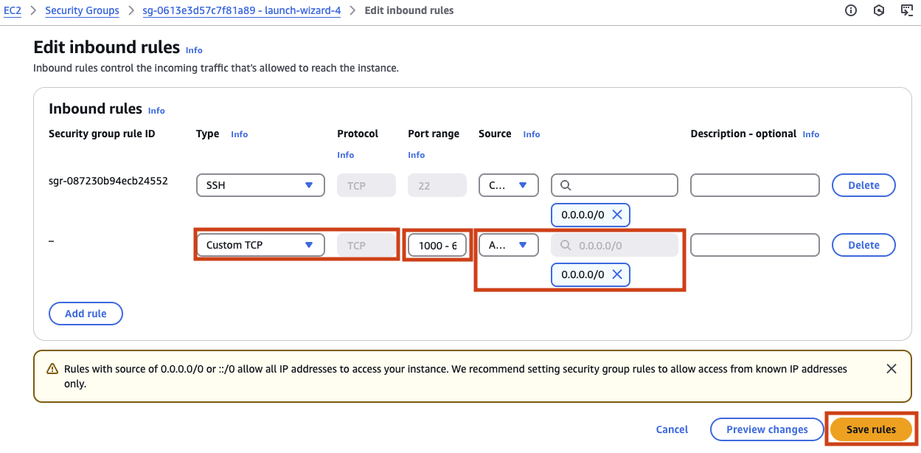
Task: Open sg-0613e3d57c7f81a89 launch-wizard-4 breadcrumb
Action: pos(242,10)
